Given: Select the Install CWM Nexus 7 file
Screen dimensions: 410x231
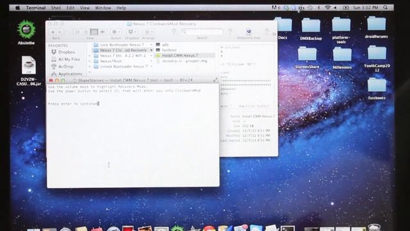Looking at the screenshot, I should pyautogui.click(x=185, y=56).
